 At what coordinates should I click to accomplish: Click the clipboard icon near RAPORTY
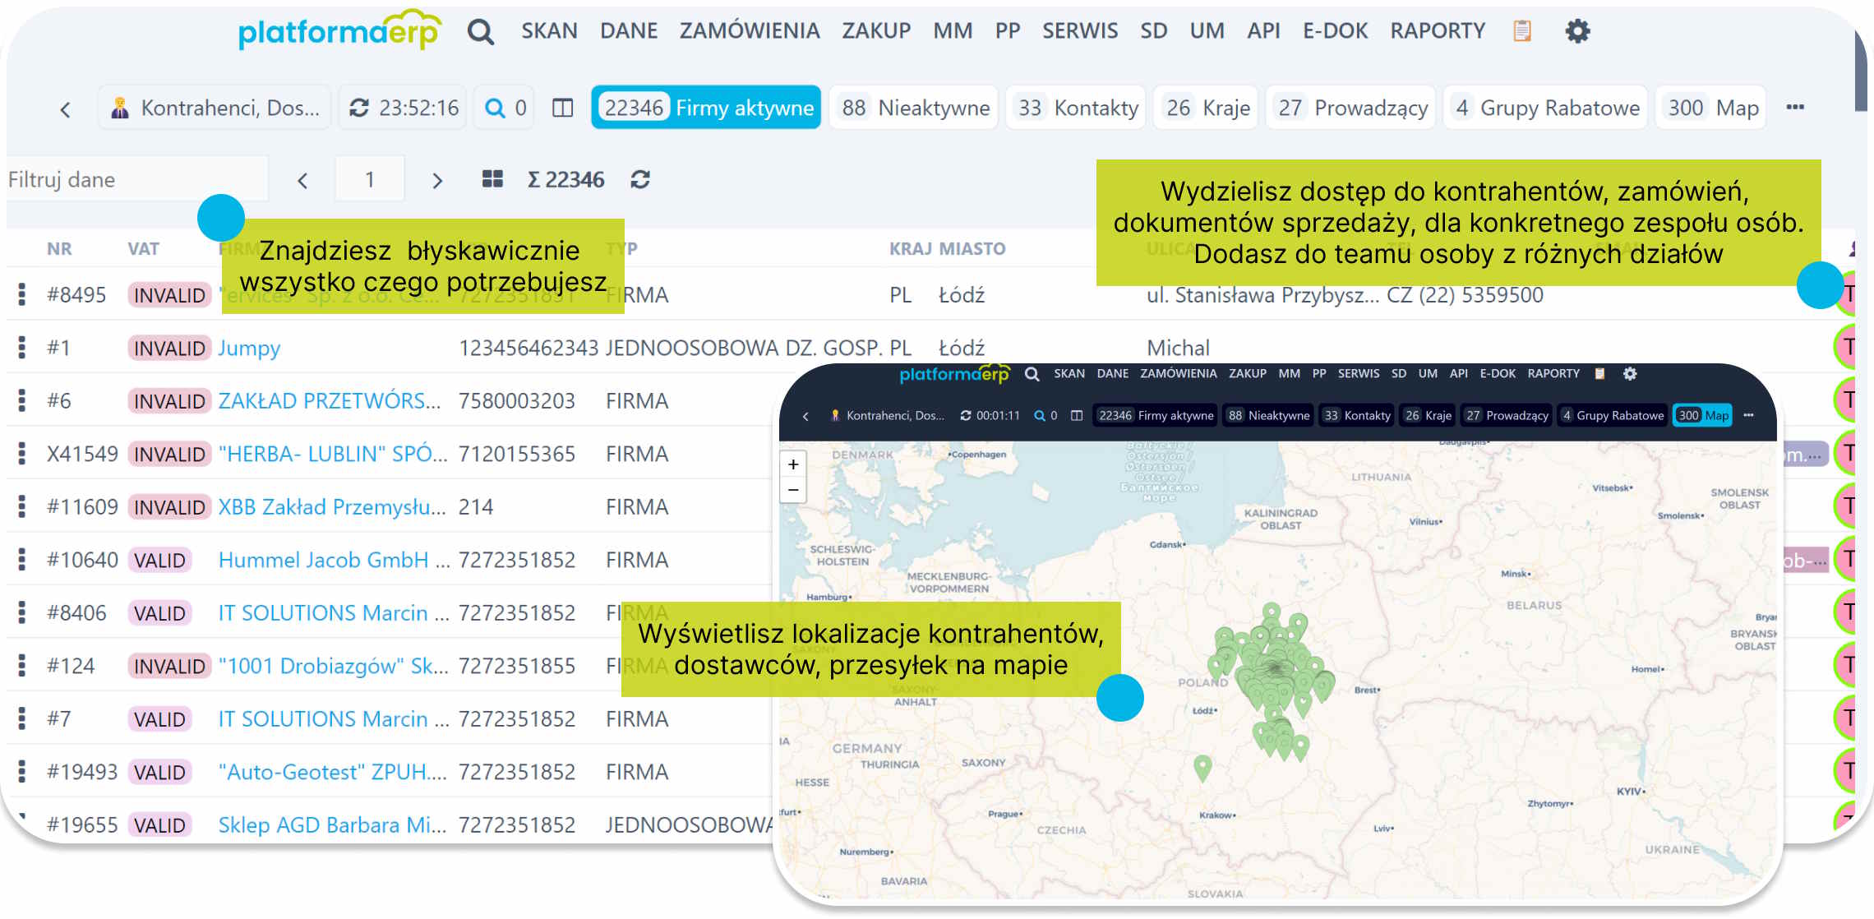pos(1521,30)
